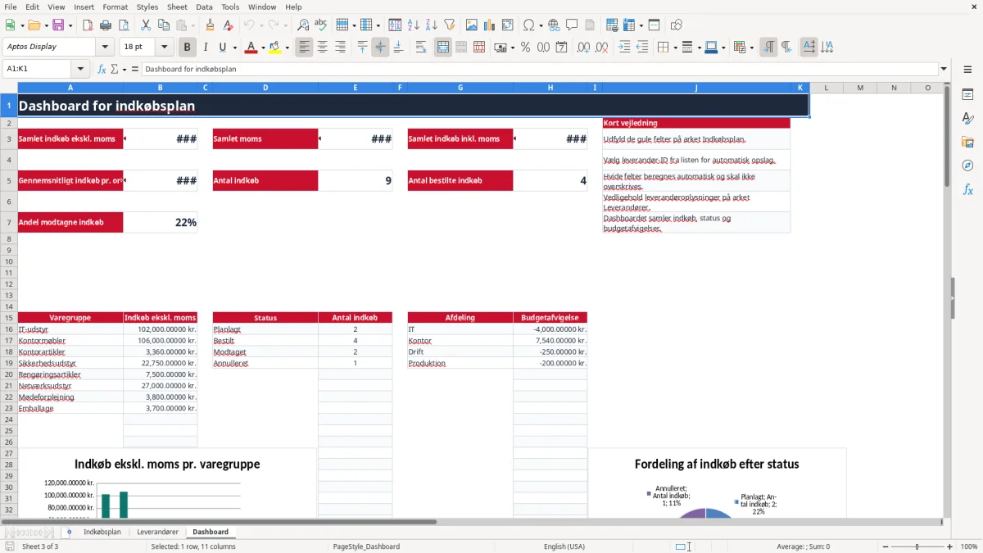Open Conditional Formatting dropdown arrow
The height and width of the screenshot is (553, 983).
751,48
